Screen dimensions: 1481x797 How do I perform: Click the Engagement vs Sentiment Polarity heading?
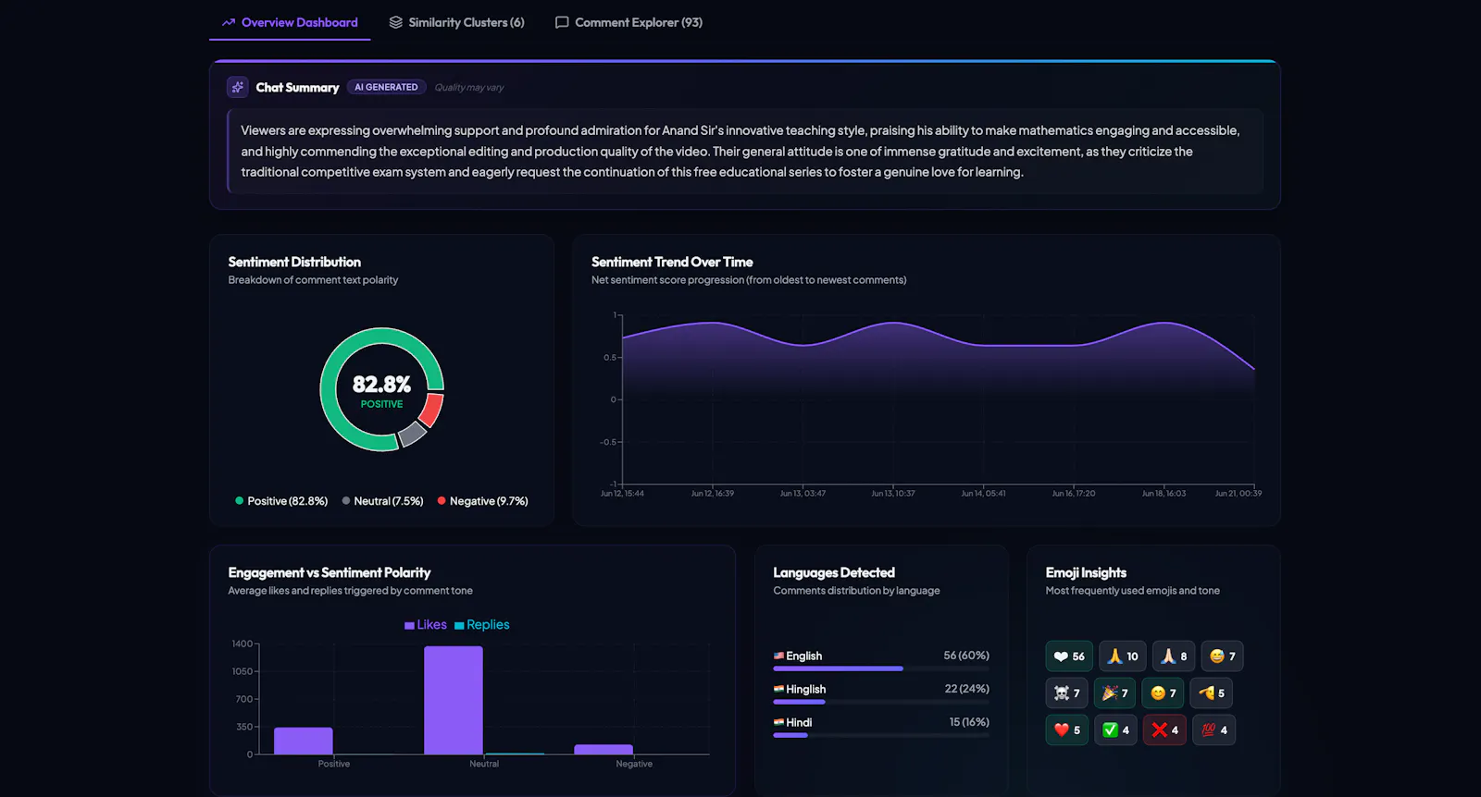pos(330,572)
